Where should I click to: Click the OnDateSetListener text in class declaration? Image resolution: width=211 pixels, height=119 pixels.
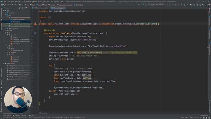[146, 24]
